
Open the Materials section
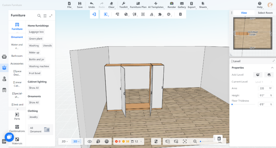coord(17,141)
